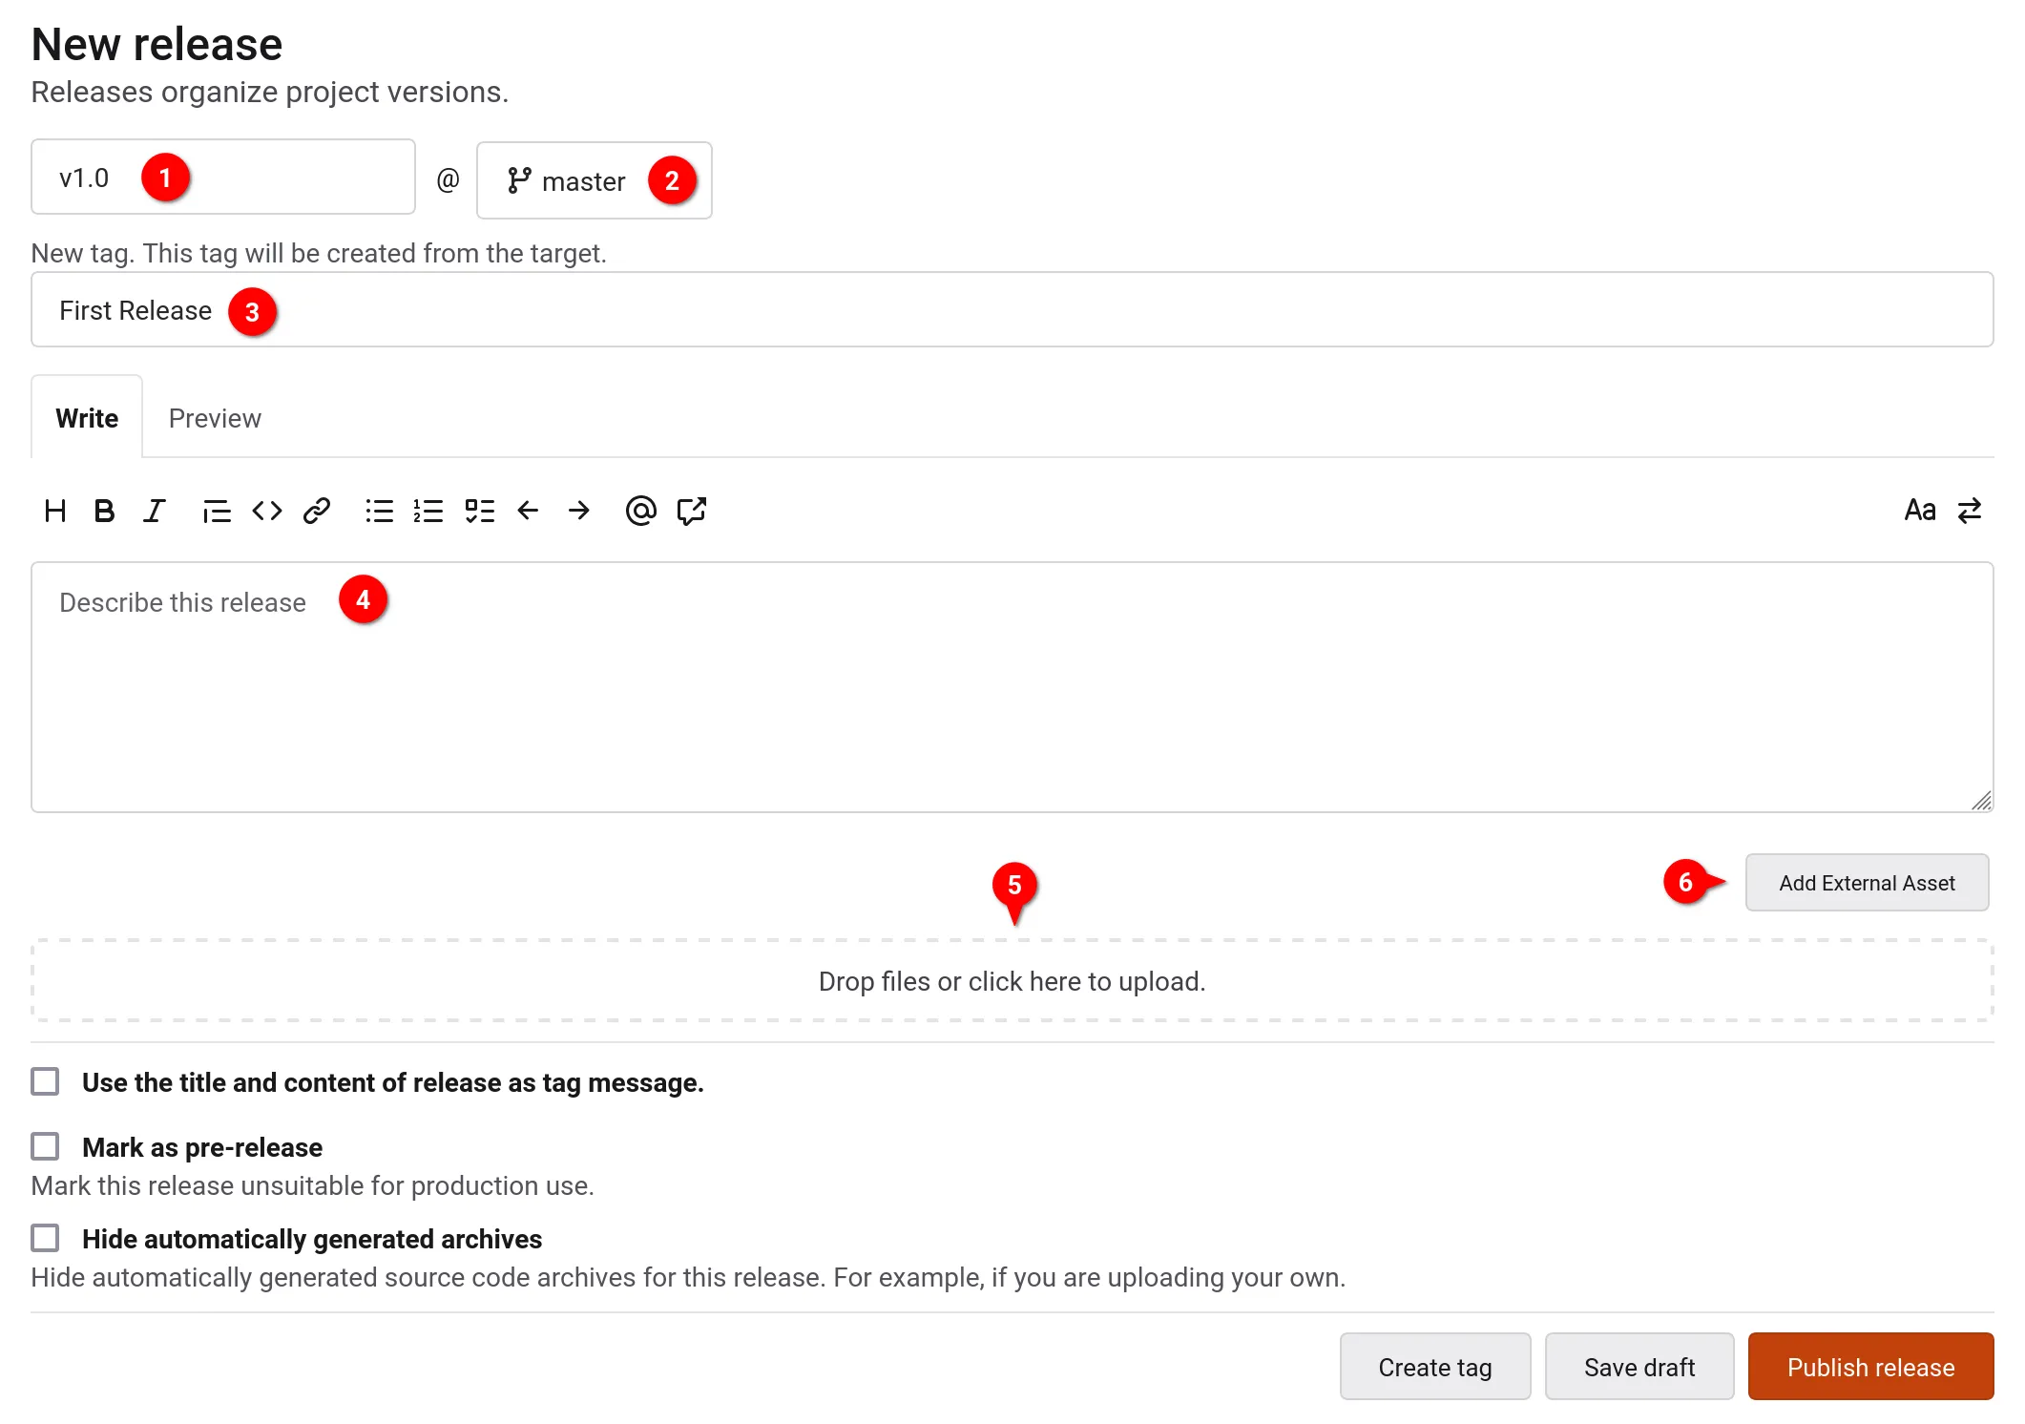Image resolution: width=2025 pixels, height=1424 pixels.
Task: Click Add External Asset button
Action: point(1866,883)
